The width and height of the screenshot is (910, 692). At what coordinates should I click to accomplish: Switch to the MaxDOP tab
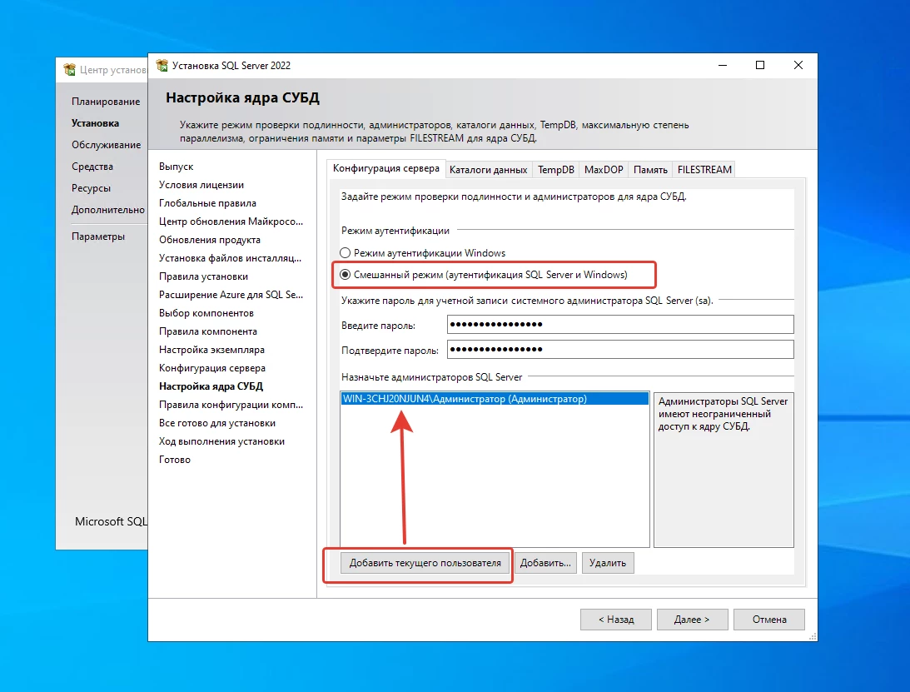tap(603, 170)
